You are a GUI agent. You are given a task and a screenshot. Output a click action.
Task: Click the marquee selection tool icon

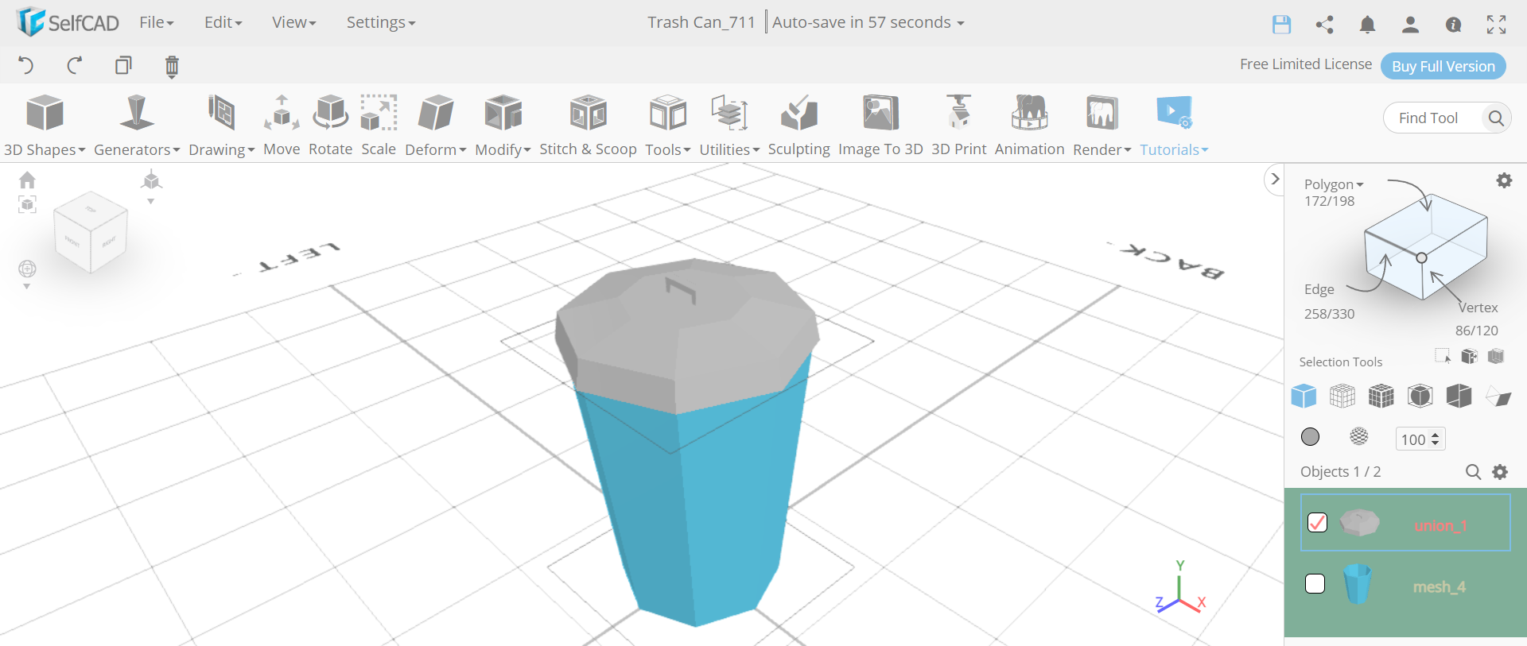point(1443,356)
